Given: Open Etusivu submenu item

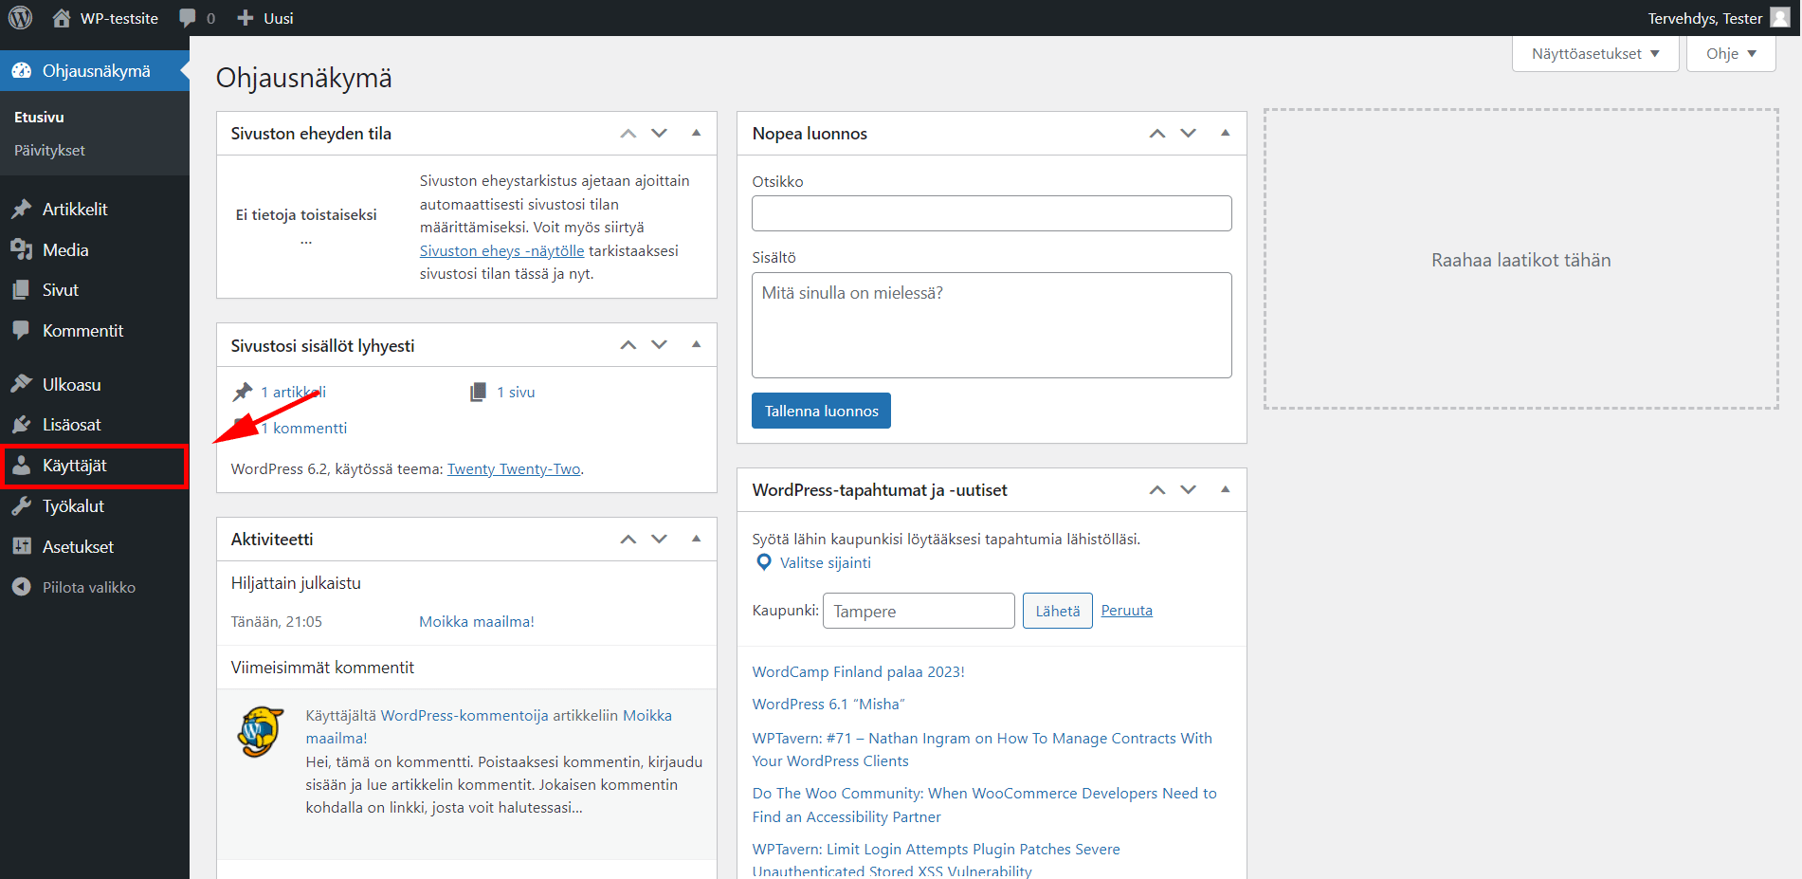Looking at the screenshot, I should click(x=39, y=118).
